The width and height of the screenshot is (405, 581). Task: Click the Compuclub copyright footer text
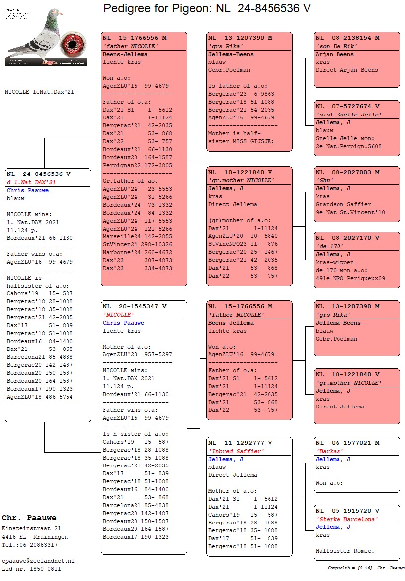point(366,568)
